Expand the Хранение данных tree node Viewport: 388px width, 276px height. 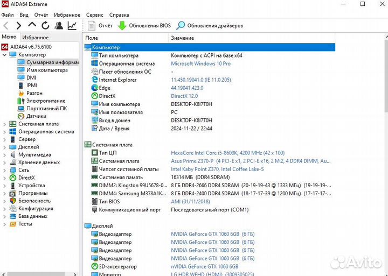point(4,162)
